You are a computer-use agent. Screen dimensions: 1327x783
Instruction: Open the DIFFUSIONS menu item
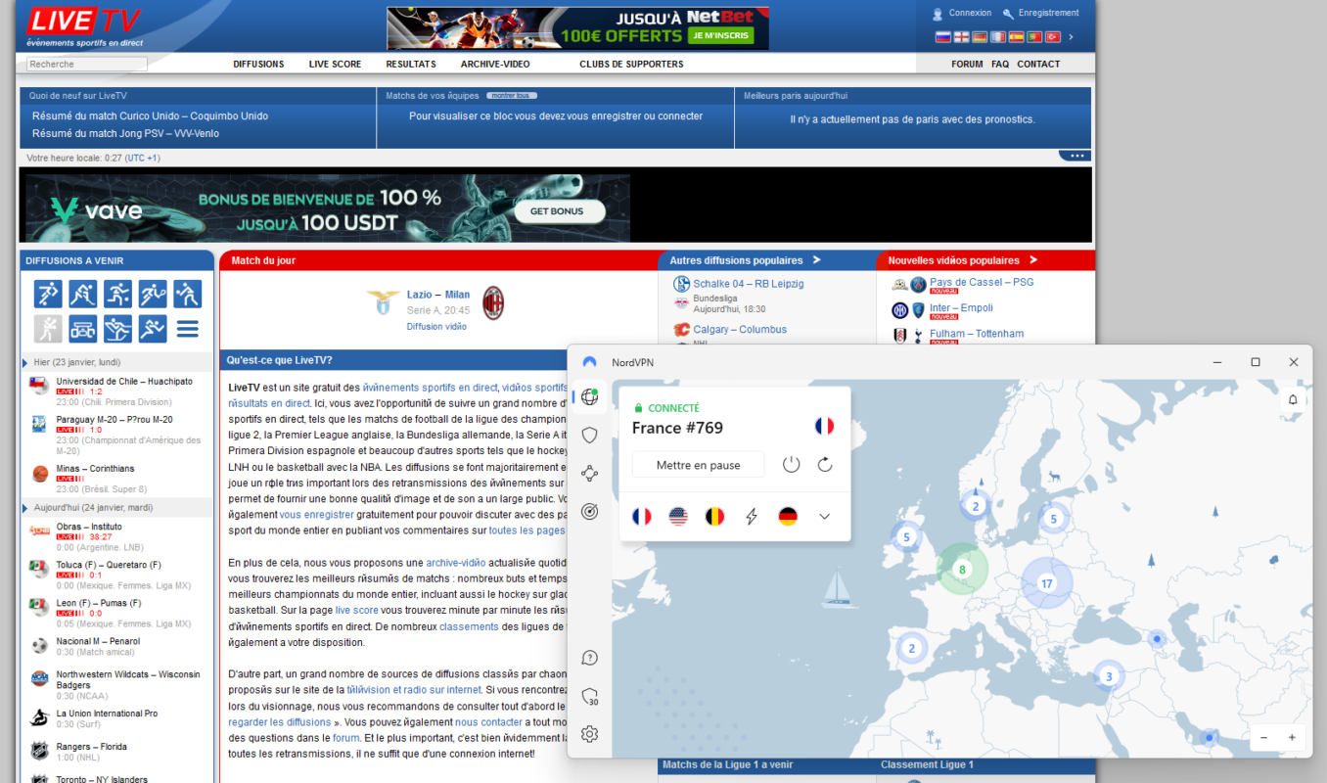click(258, 64)
